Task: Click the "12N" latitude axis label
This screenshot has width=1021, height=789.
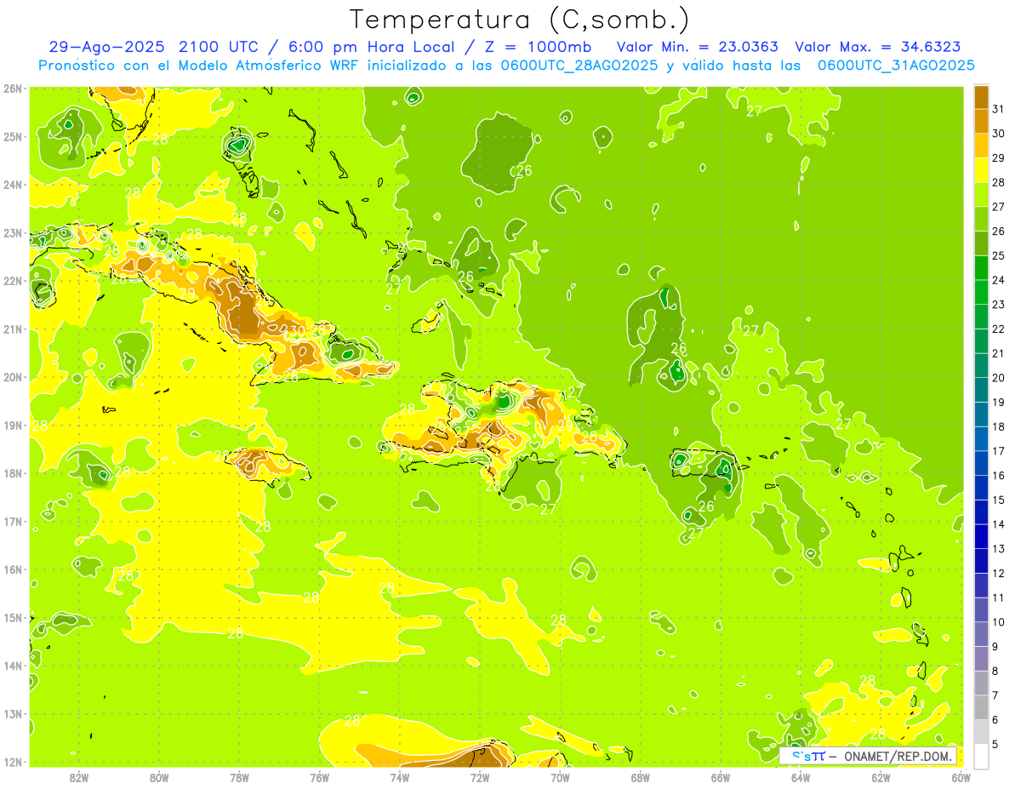Action: (x=13, y=762)
